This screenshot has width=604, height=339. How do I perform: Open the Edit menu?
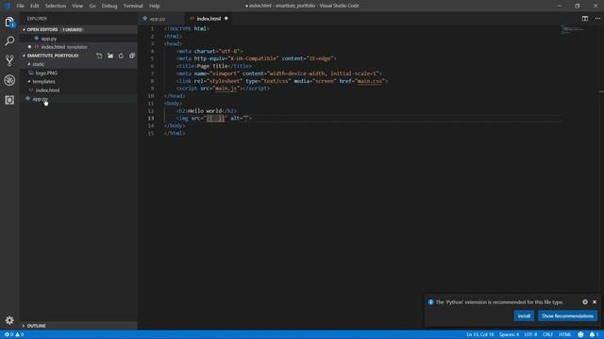[x=35, y=6]
